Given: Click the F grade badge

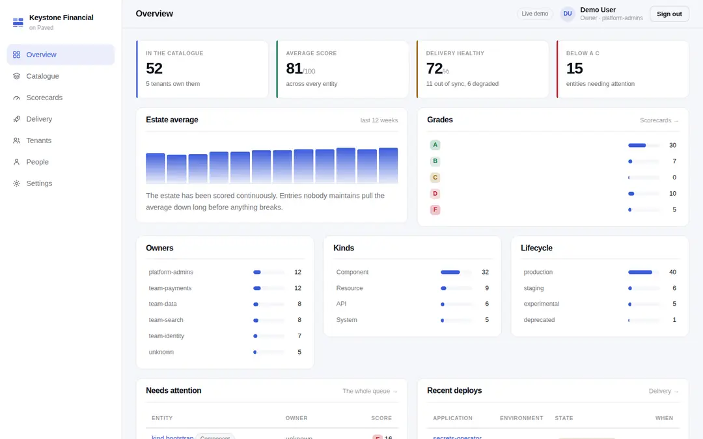Looking at the screenshot, I should pos(435,209).
